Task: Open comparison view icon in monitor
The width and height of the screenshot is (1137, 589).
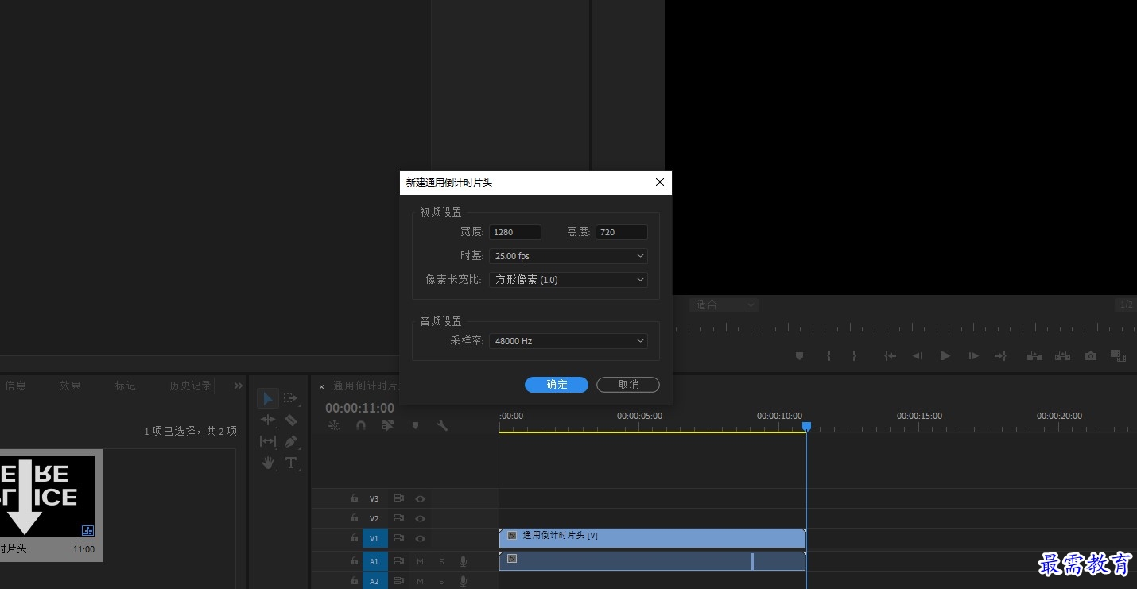Action: click(x=1118, y=356)
